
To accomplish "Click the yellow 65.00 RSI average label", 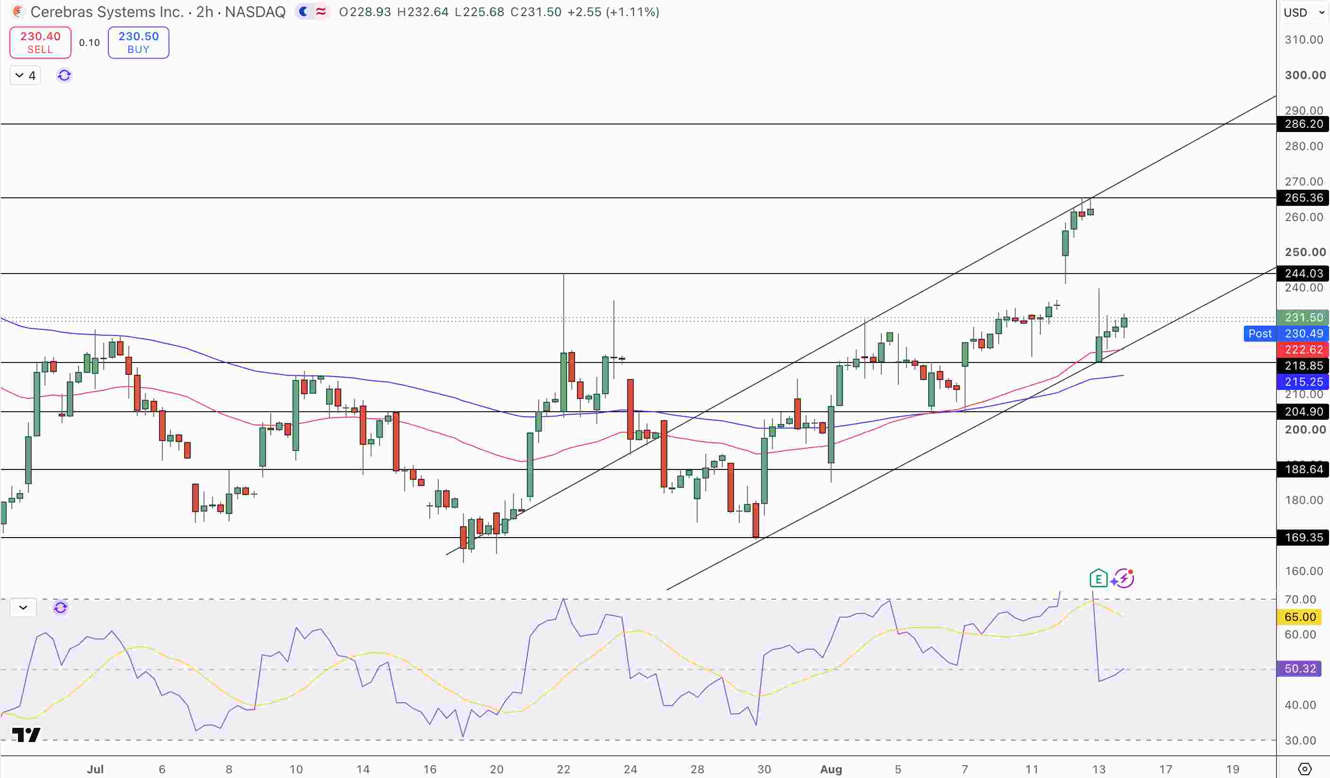I will 1300,617.
